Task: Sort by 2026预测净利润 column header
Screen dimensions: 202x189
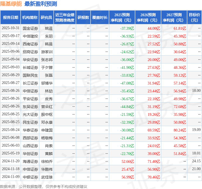Action: [x=148, y=17]
